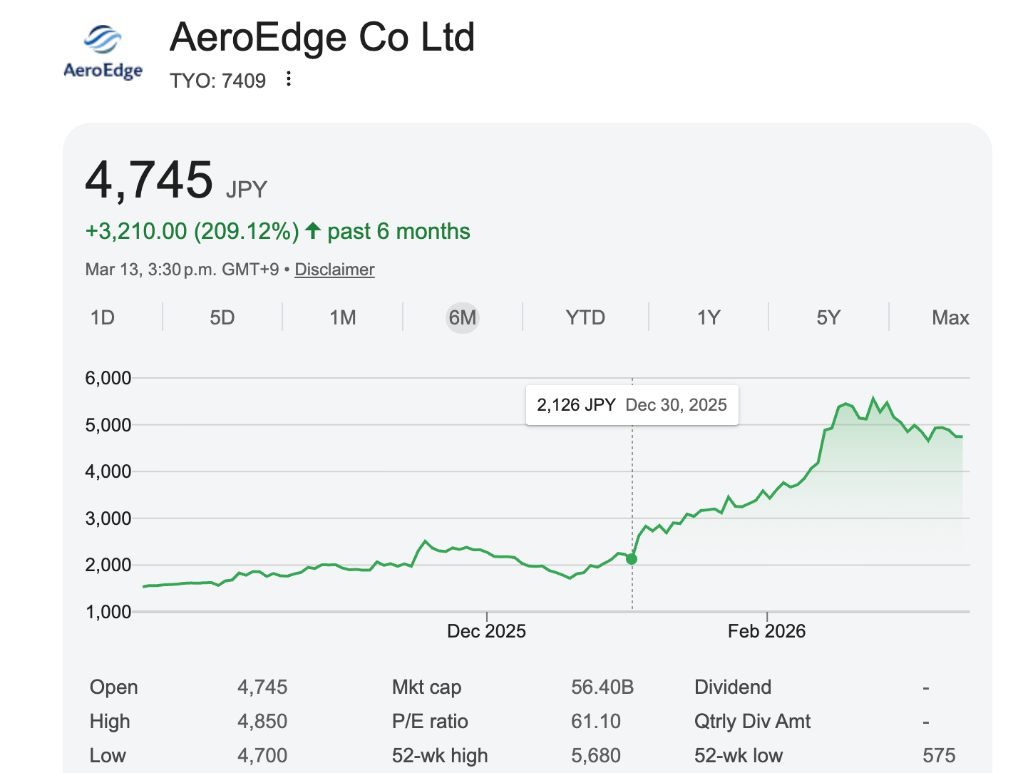The width and height of the screenshot is (1018, 773).
Task: Click the 52-wk low value 575
Action: (939, 756)
